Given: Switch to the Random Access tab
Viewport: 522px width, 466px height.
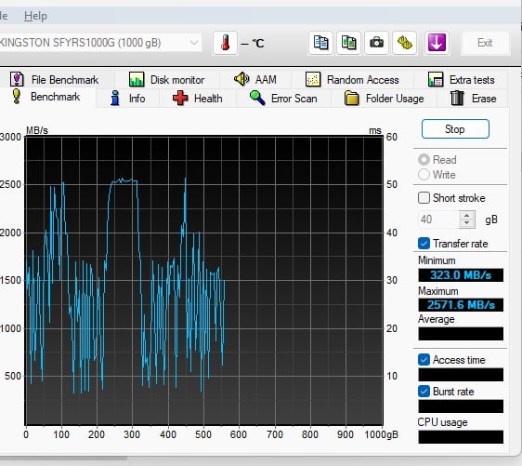Looking at the screenshot, I should click(x=352, y=80).
